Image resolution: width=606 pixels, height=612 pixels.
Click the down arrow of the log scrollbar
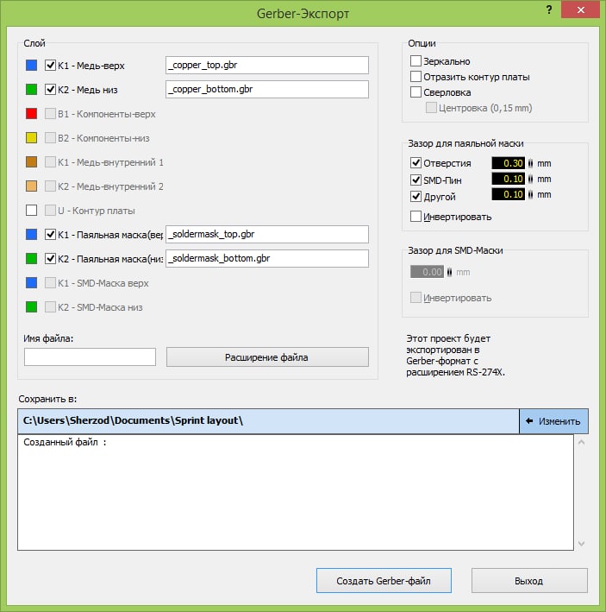coord(581,544)
